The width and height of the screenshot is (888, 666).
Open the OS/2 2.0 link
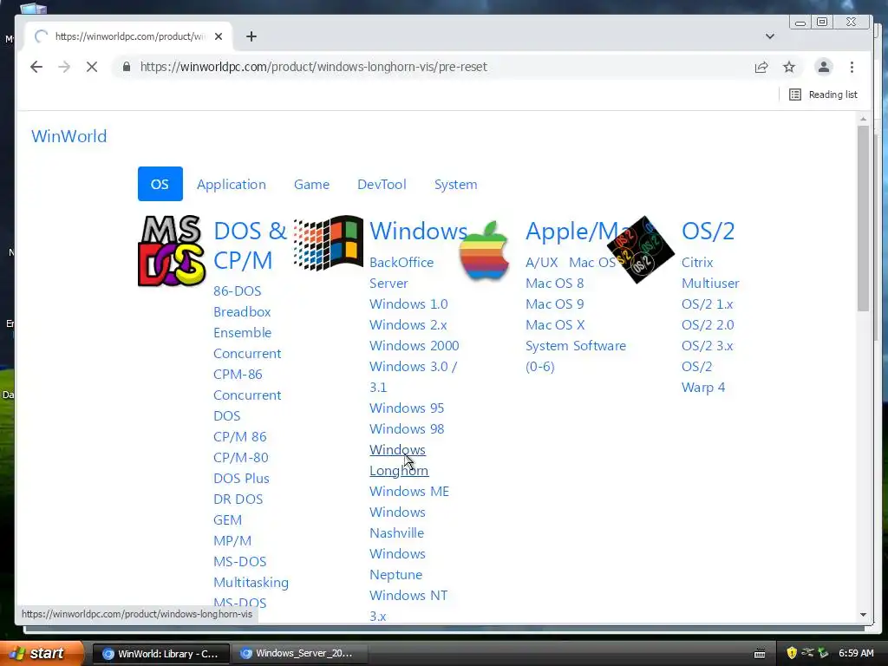pyautogui.click(x=708, y=325)
